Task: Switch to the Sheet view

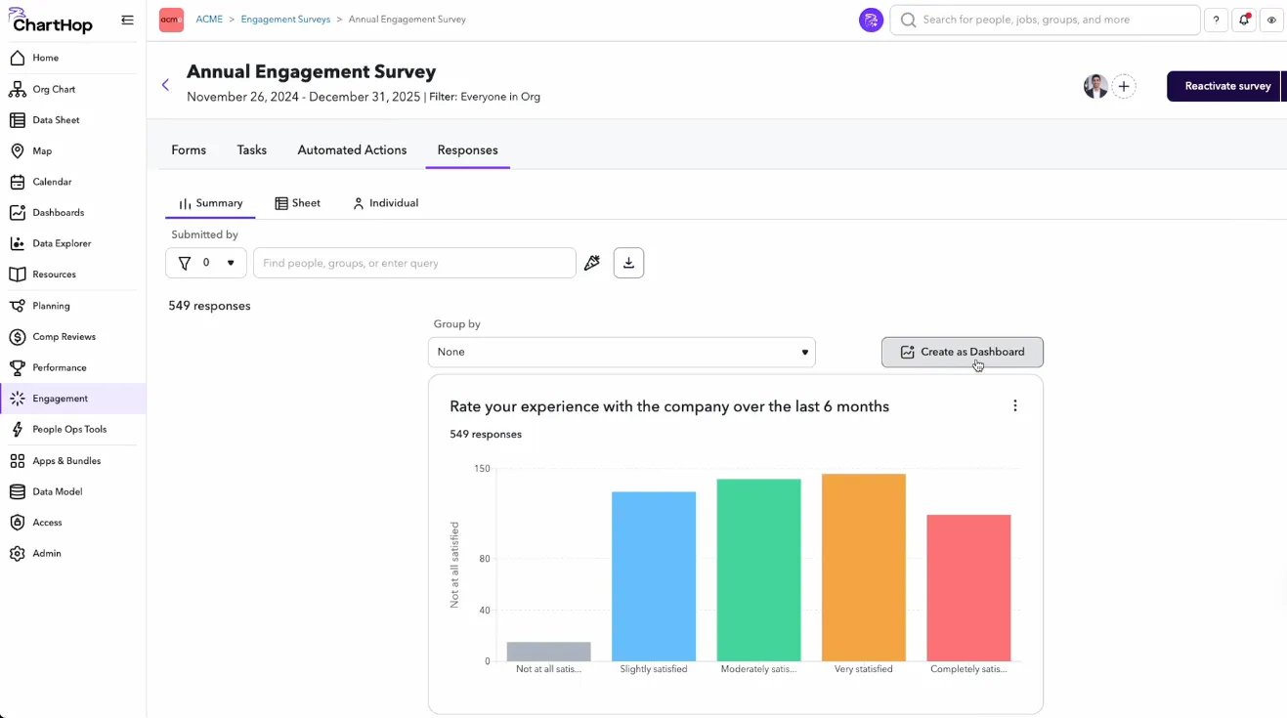Action: point(297,203)
